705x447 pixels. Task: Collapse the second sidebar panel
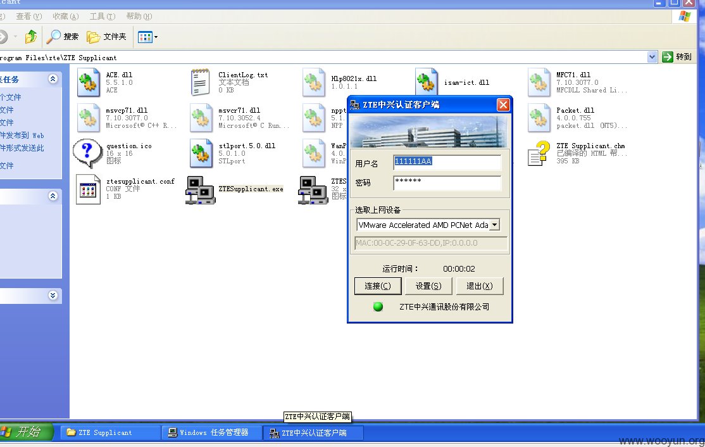(53, 196)
